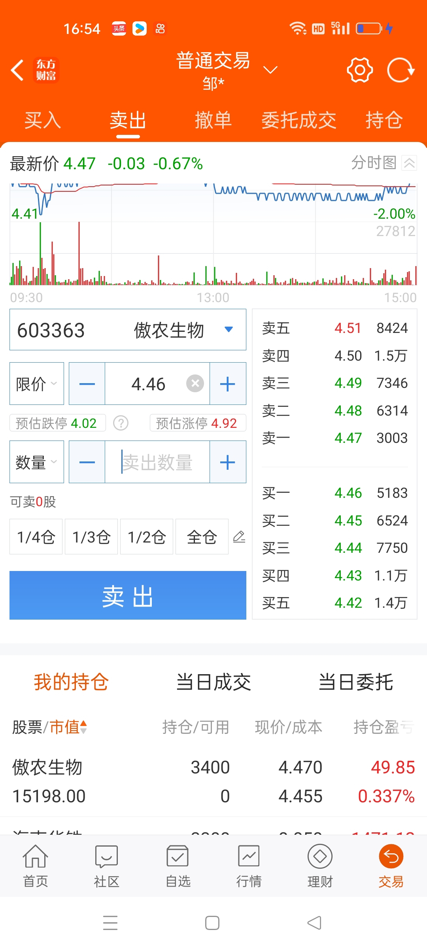The width and height of the screenshot is (427, 949).
Task: Open the 限价 order type dropdown
Action: pyautogui.click(x=37, y=384)
